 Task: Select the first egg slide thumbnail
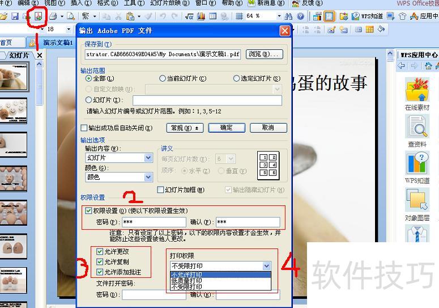coord(14,76)
